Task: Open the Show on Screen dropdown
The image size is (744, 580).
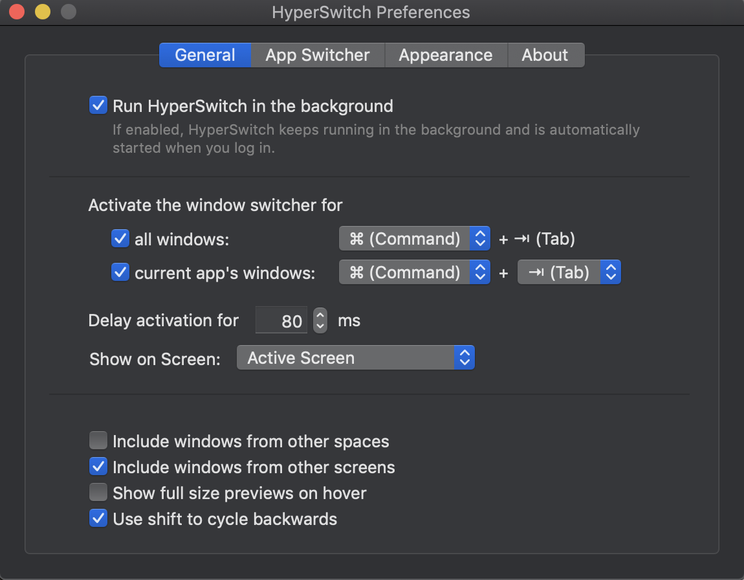Action: 355,357
